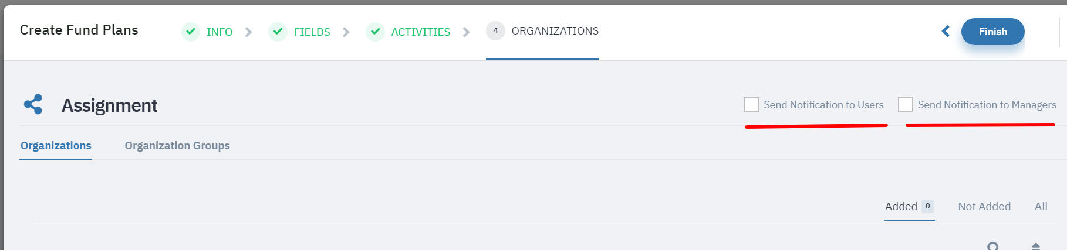Click the step 4 number circle
This screenshot has width=1067, height=250.
coord(495,31)
